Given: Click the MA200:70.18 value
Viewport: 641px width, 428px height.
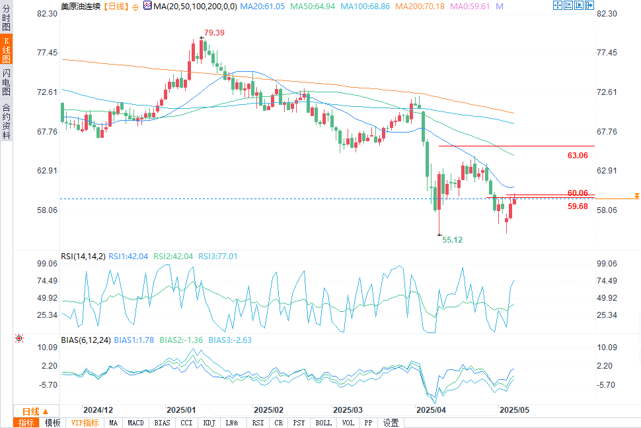Looking at the screenshot, I should pyautogui.click(x=420, y=7).
